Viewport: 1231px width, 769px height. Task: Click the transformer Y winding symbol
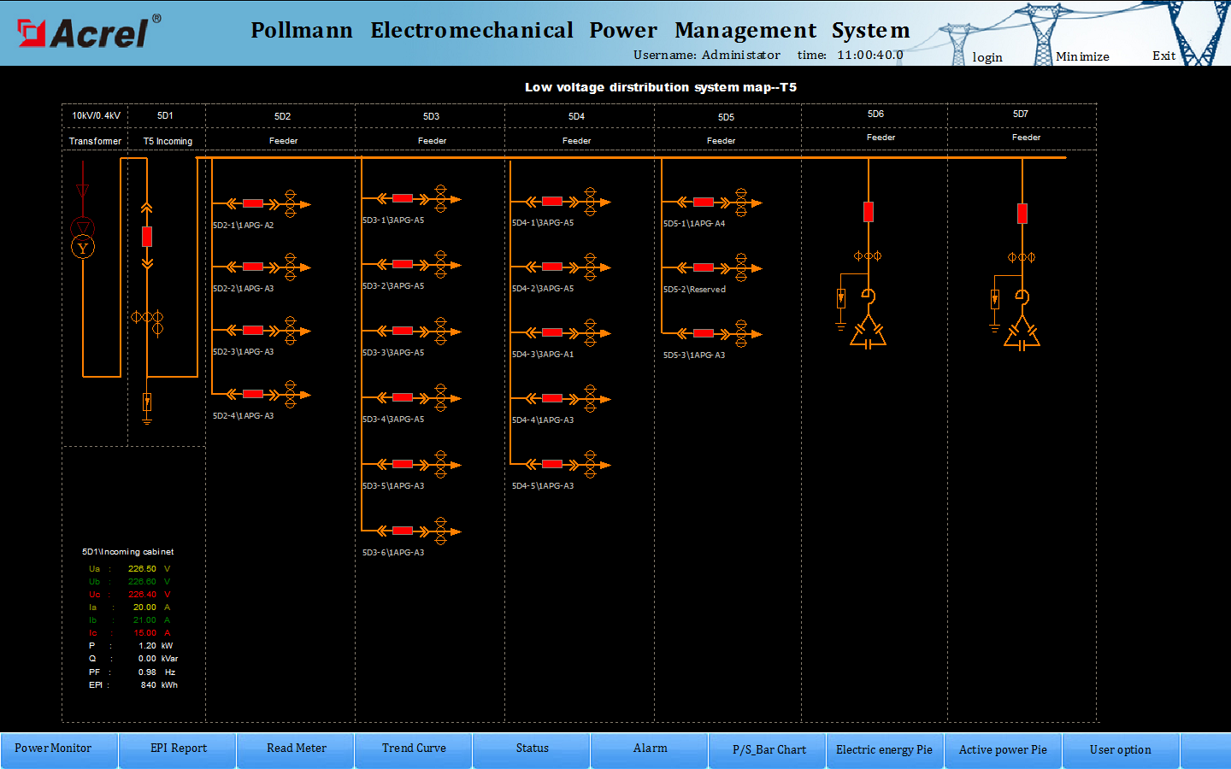coord(82,248)
